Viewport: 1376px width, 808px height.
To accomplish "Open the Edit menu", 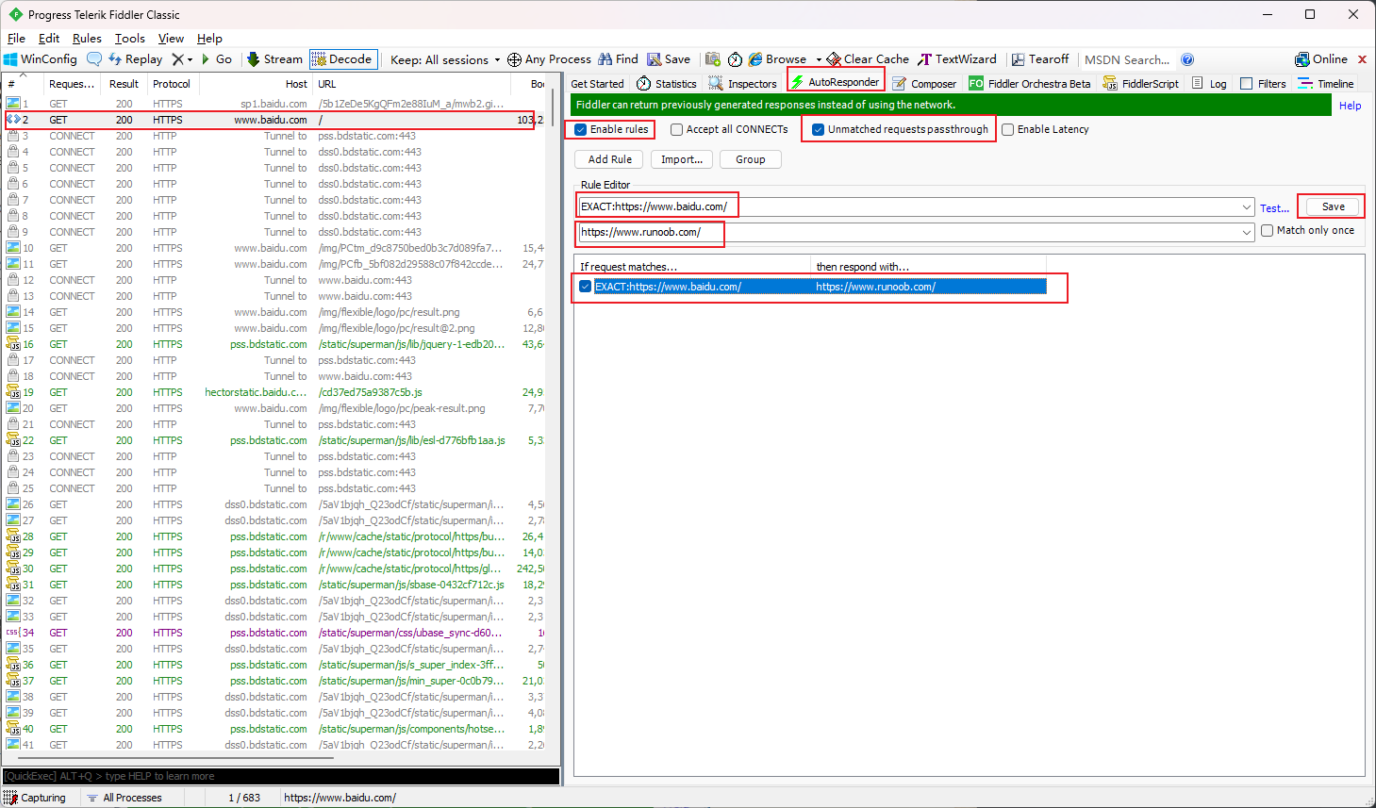I will tap(49, 39).
